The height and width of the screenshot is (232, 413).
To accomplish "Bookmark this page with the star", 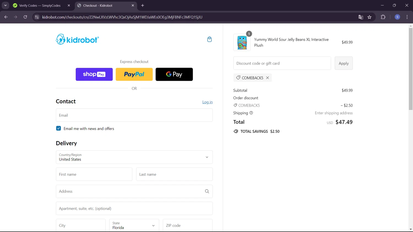I will 369,17.
